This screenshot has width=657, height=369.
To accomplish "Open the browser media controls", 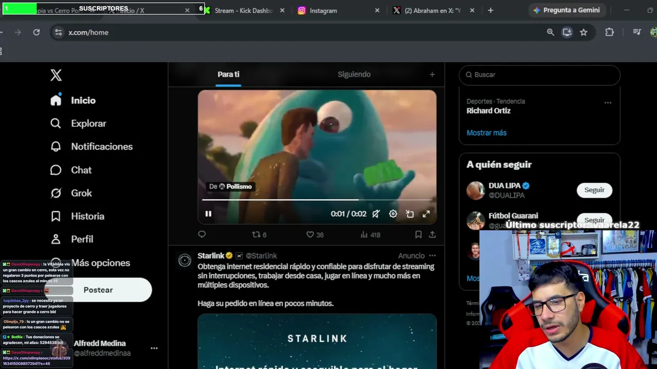I will [637, 32].
